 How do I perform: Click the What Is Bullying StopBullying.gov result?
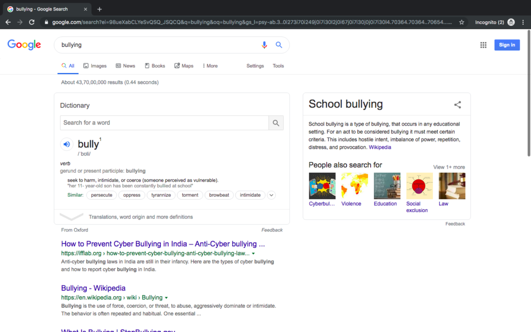pyautogui.click(x=118, y=330)
